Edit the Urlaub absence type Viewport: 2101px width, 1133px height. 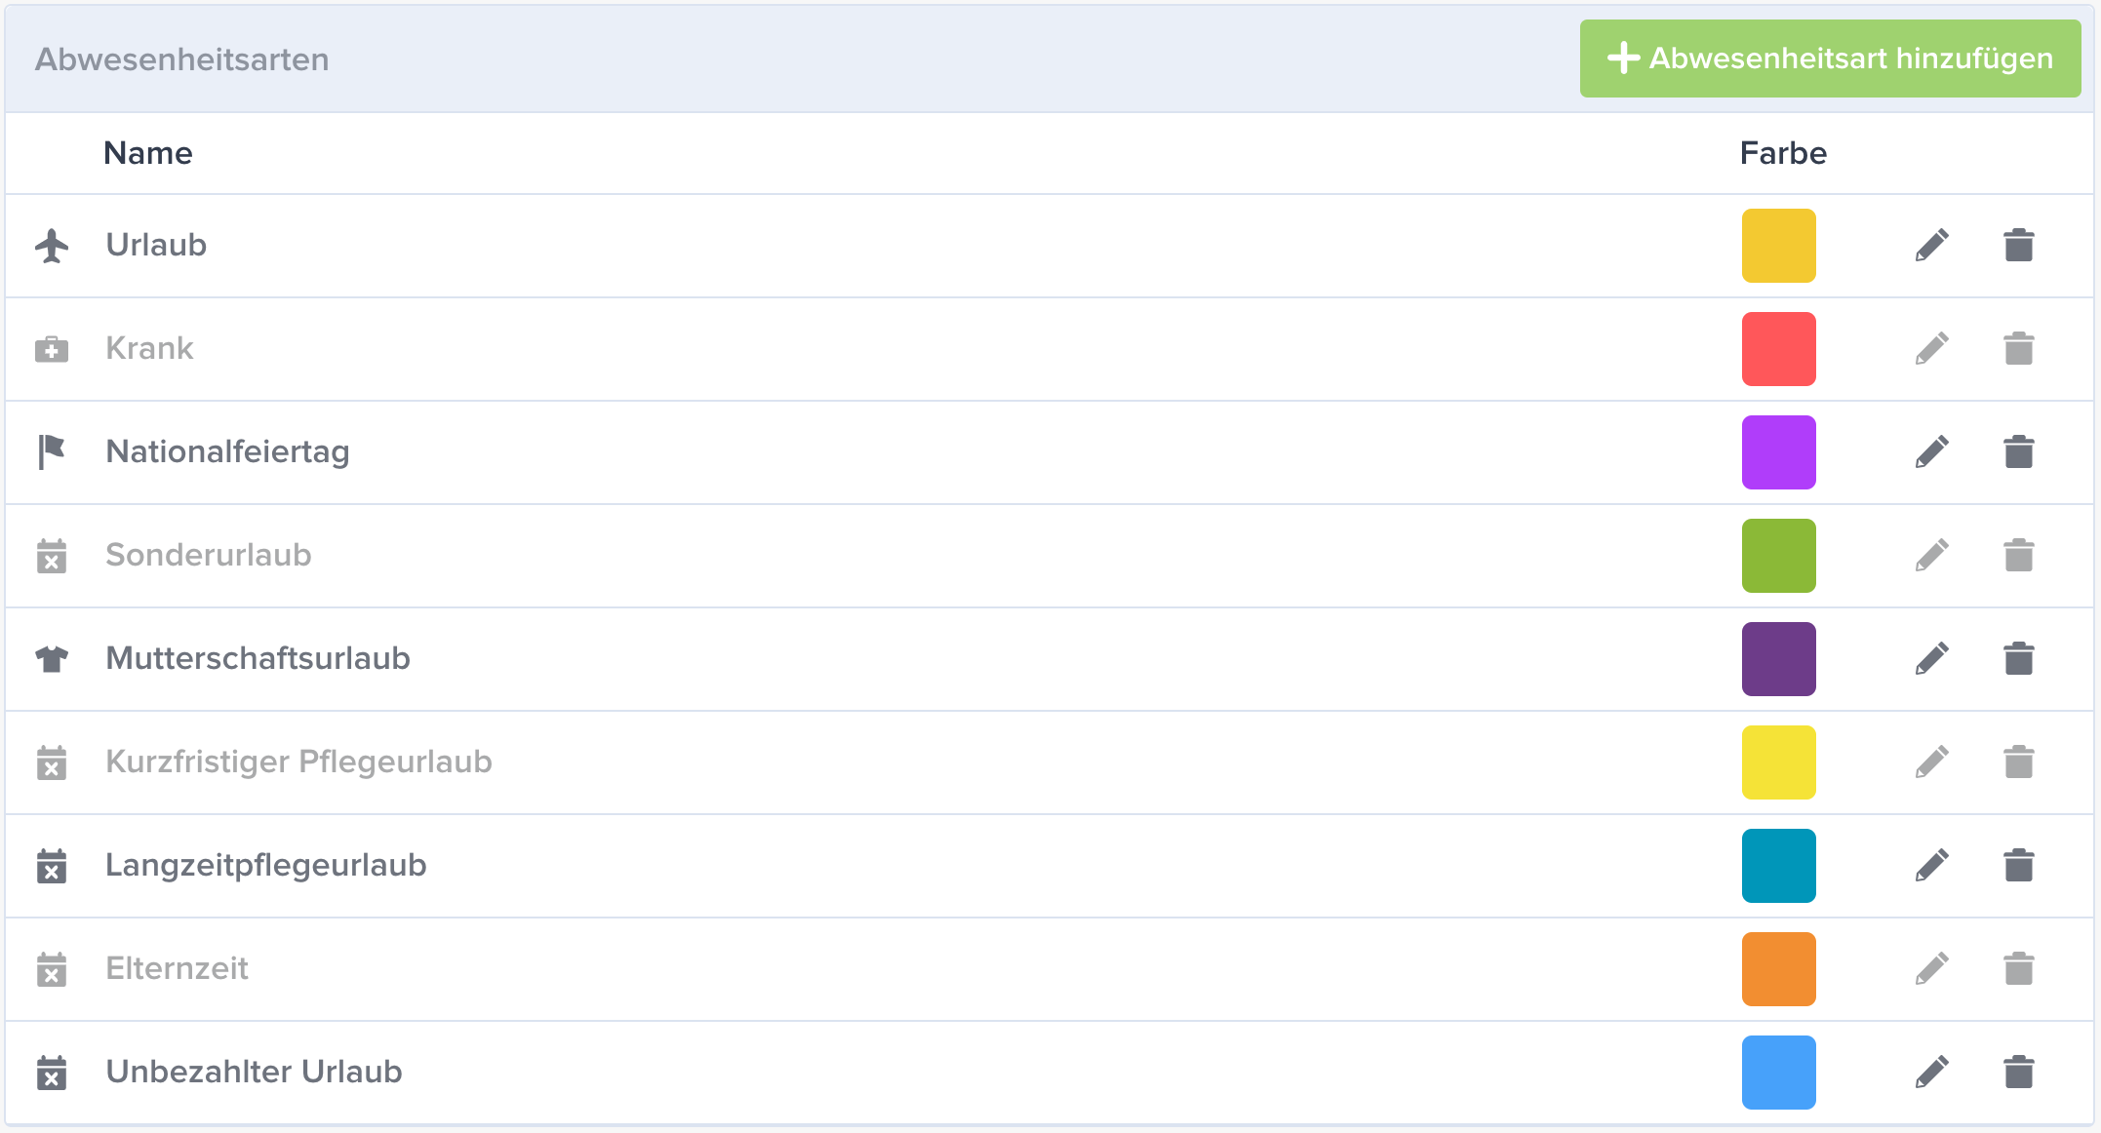pyautogui.click(x=1932, y=246)
